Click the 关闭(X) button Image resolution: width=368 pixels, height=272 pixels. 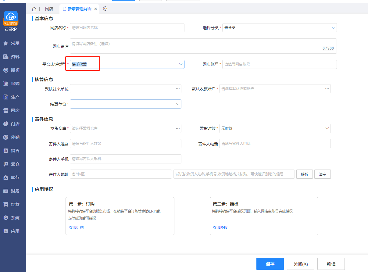[300, 264]
